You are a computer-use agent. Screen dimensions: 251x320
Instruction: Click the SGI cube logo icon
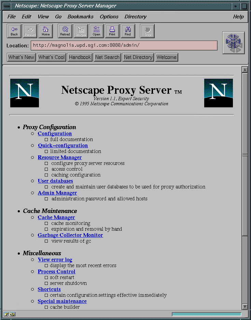pos(234,43)
